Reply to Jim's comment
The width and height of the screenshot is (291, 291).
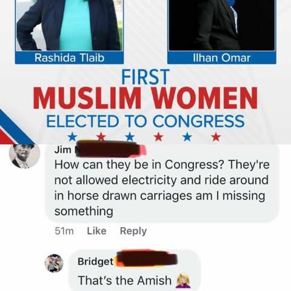tap(133, 232)
